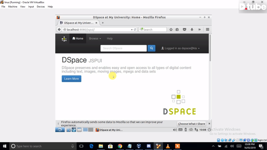Open Task View on Windows taskbar
The image size is (267, 150).
81,146
